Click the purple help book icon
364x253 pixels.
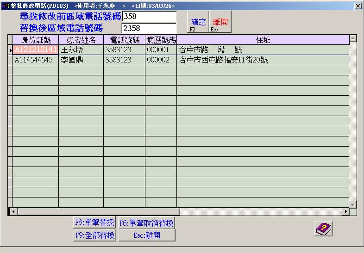(323, 229)
